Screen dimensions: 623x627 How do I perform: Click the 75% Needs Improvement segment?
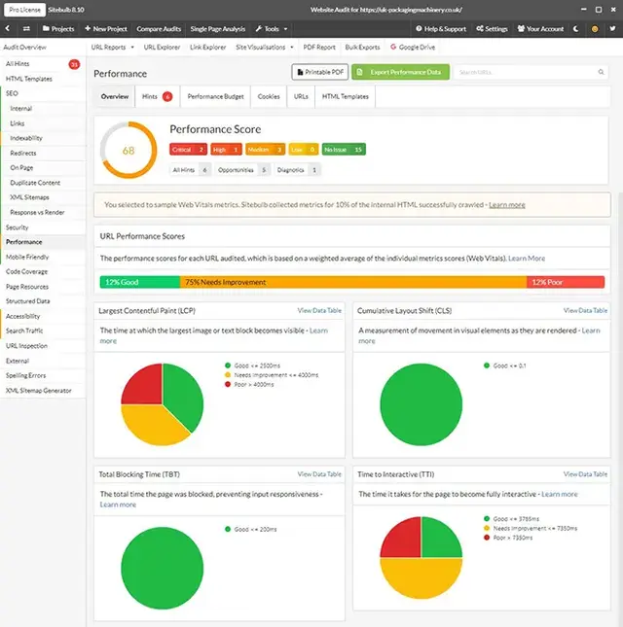tap(353, 282)
